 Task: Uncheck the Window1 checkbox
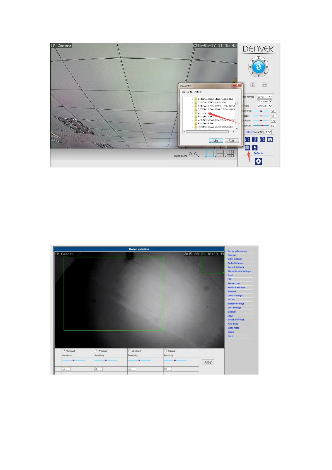tap(64, 351)
